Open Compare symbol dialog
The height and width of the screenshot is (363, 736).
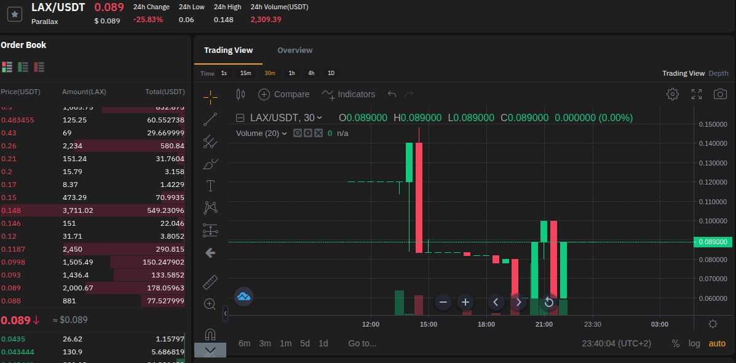point(284,94)
